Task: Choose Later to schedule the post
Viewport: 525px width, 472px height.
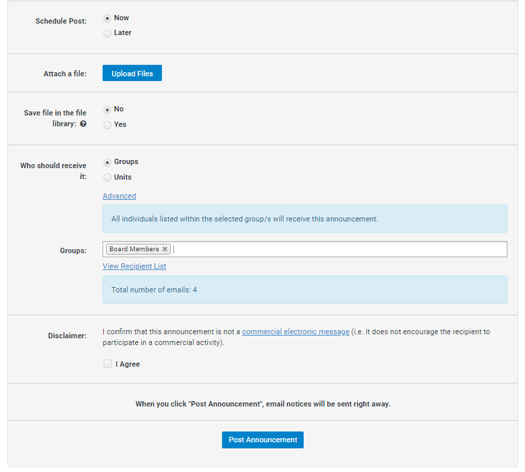Action: [x=107, y=33]
